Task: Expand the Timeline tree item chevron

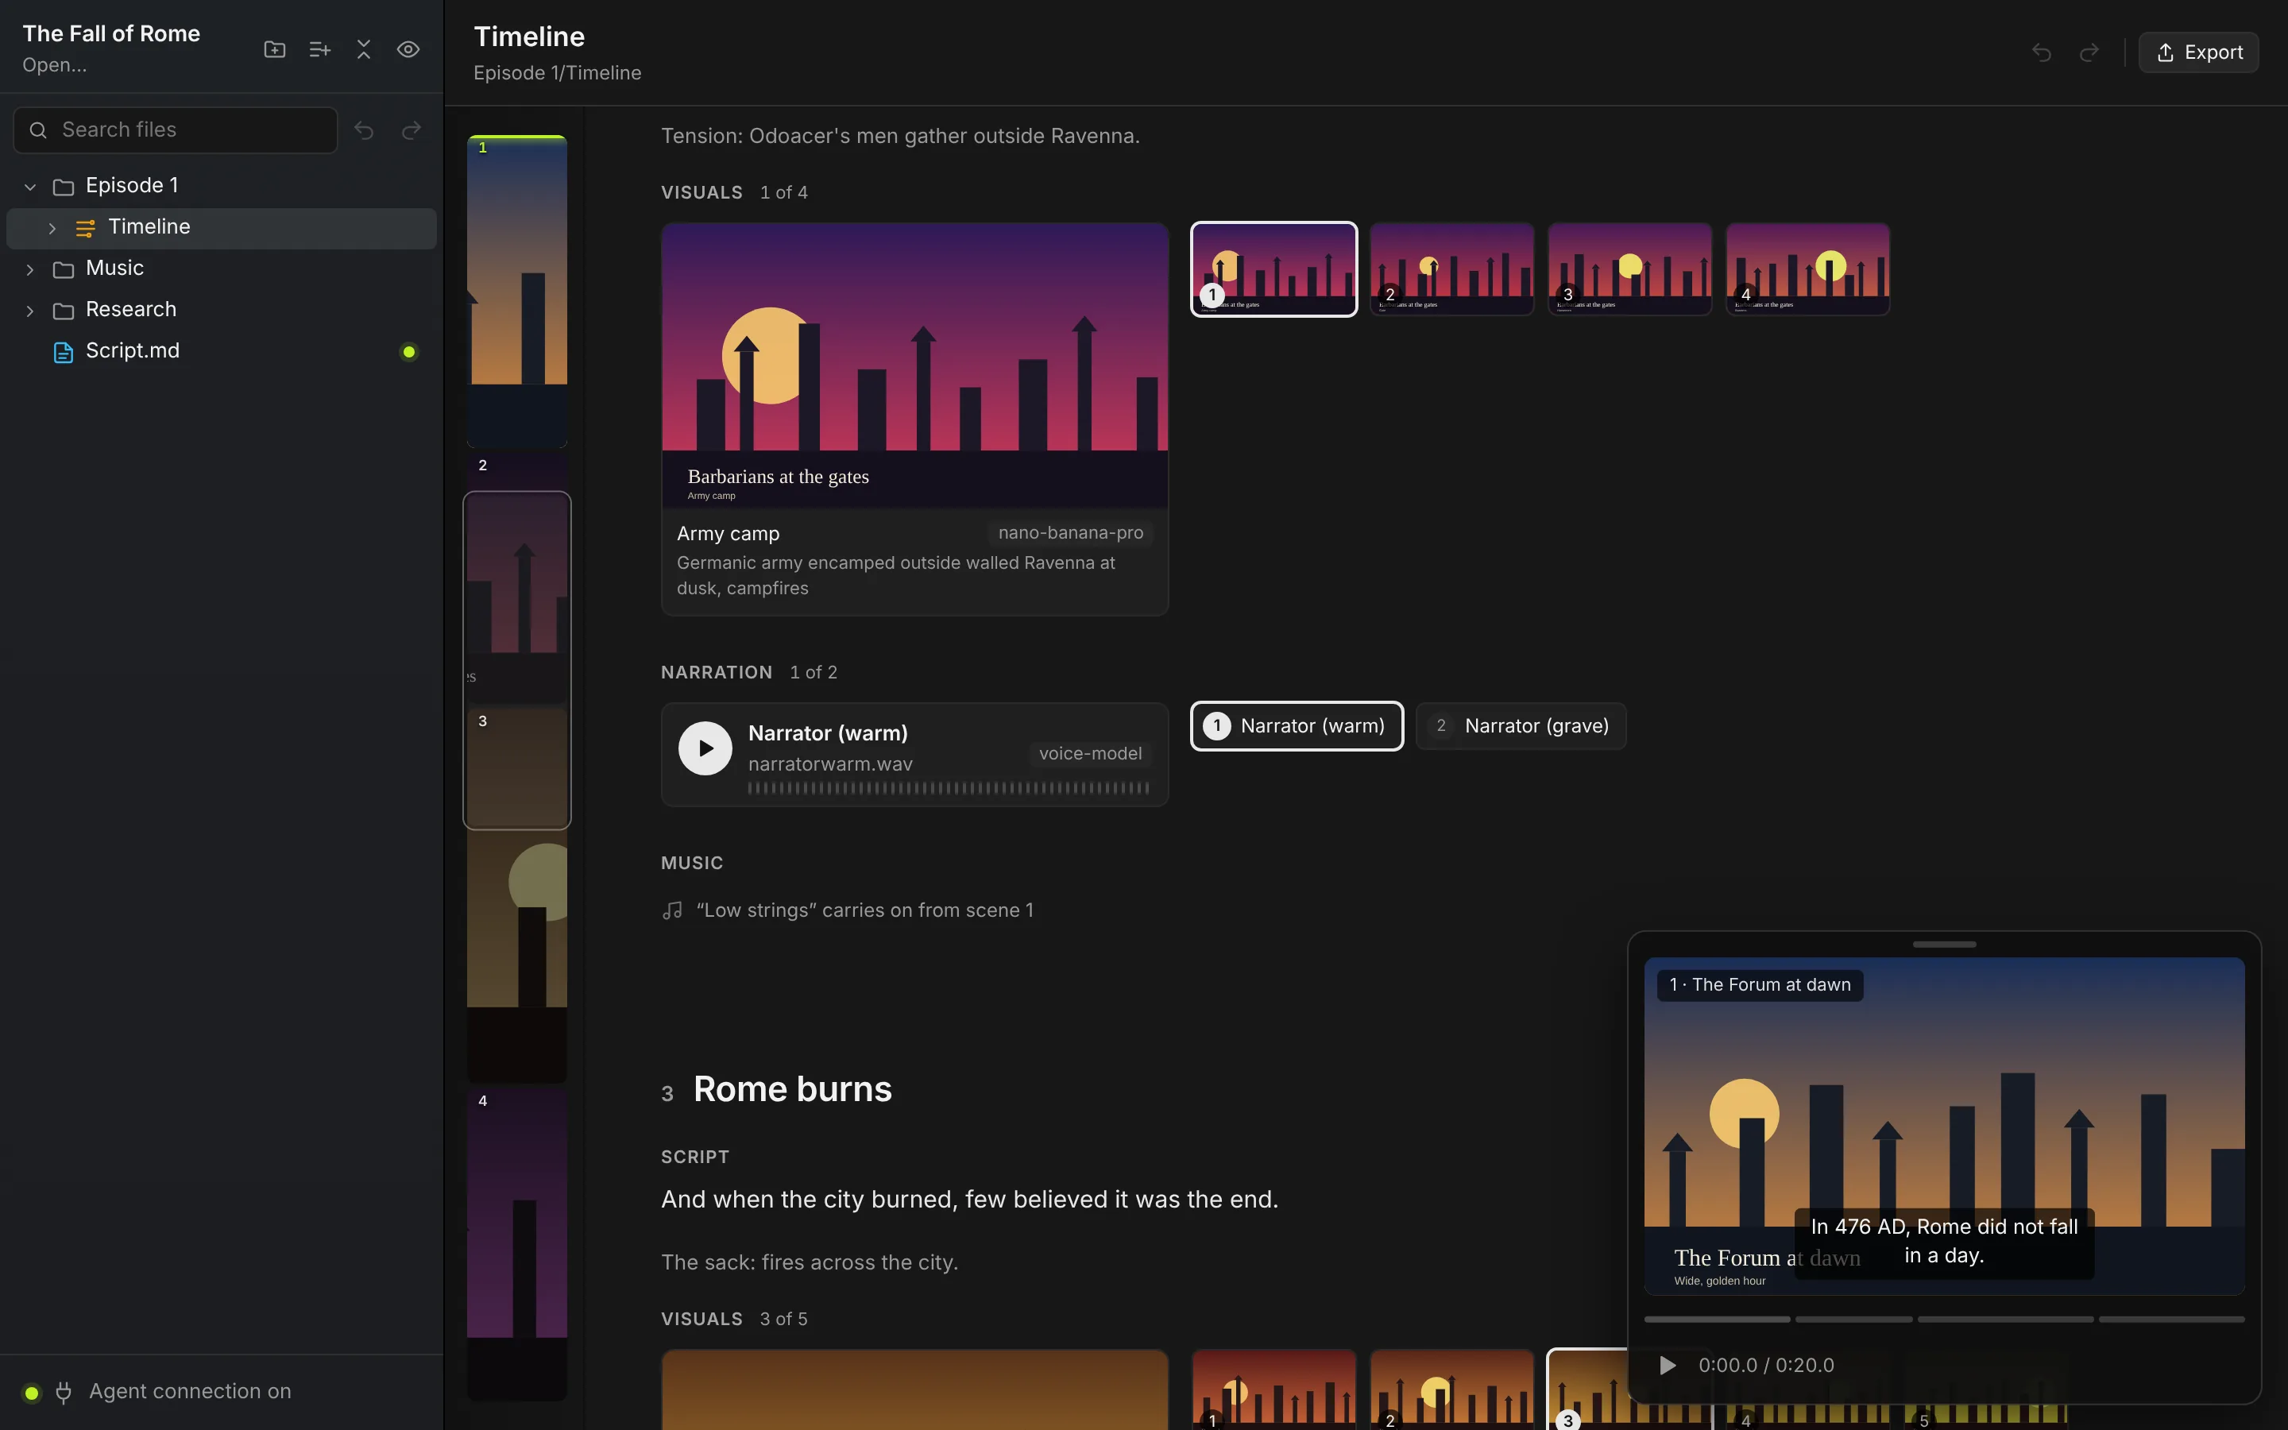Action: click(x=52, y=228)
